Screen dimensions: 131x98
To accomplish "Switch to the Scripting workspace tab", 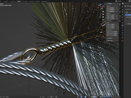I will (x=31, y=1).
